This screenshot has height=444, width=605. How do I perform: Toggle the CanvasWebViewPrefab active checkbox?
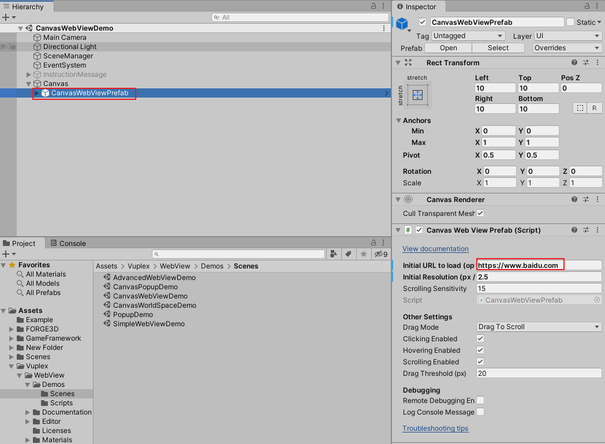click(x=423, y=22)
